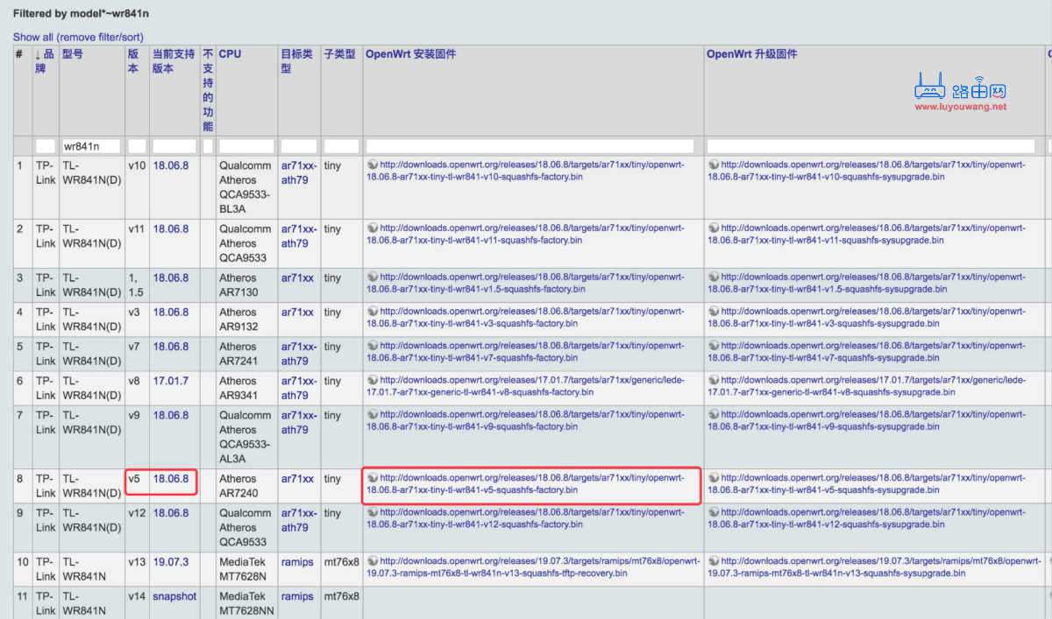
Task: Click the luyouwang.net router logo
Action: click(x=960, y=92)
